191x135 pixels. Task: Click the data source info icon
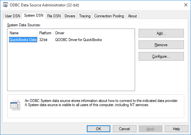15,105
